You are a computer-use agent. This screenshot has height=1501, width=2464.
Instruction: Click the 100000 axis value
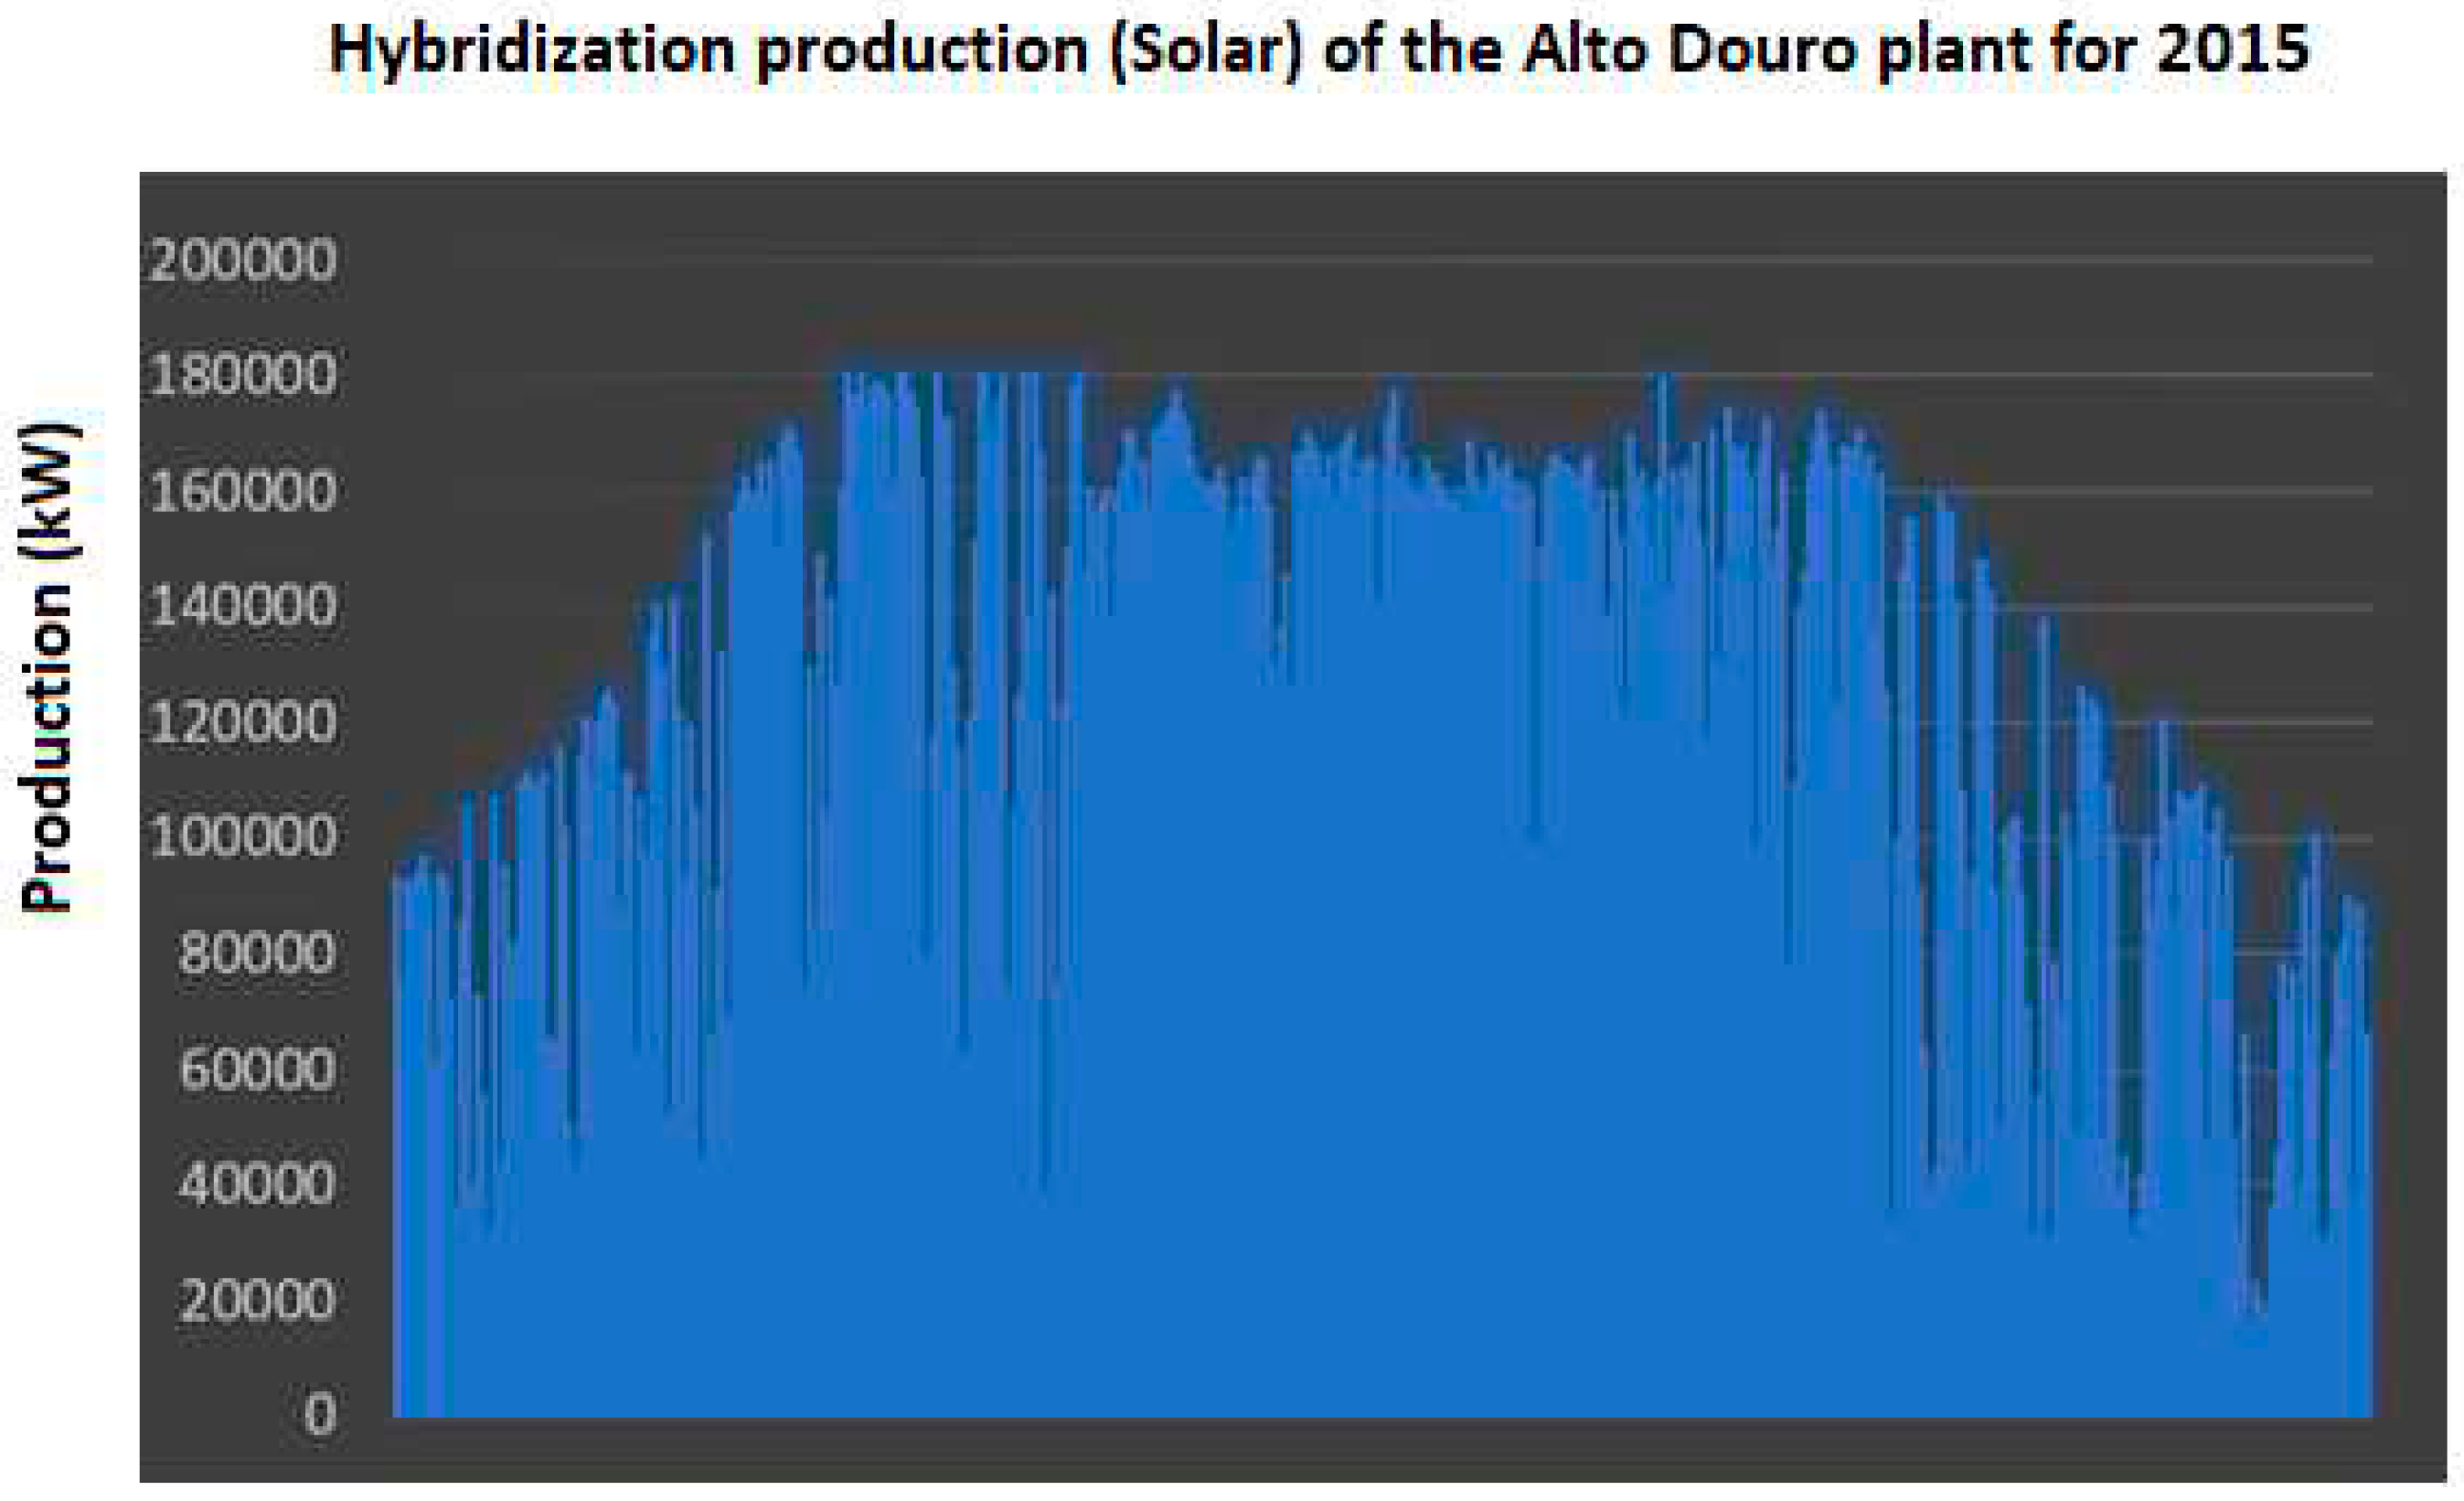point(243,838)
